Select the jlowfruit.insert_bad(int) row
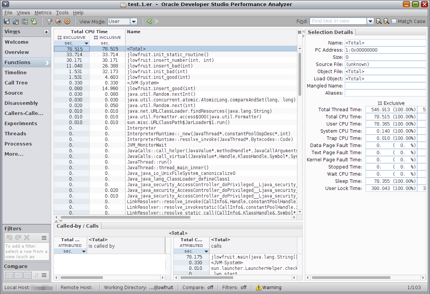The width and height of the screenshot is (430, 294). 160,66
